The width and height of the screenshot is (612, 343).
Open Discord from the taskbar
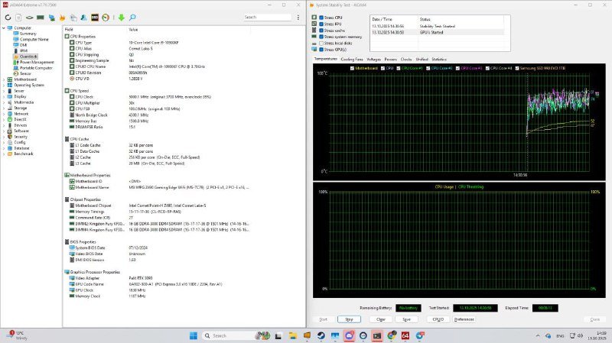click(x=349, y=335)
